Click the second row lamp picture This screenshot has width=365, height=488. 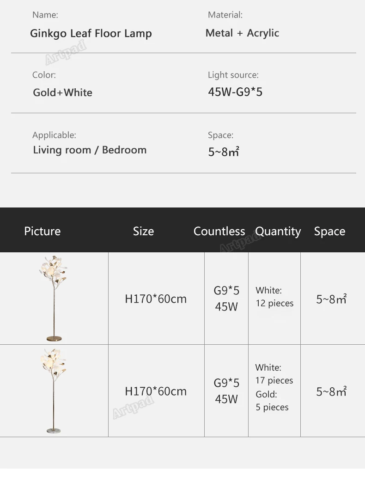click(54, 390)
